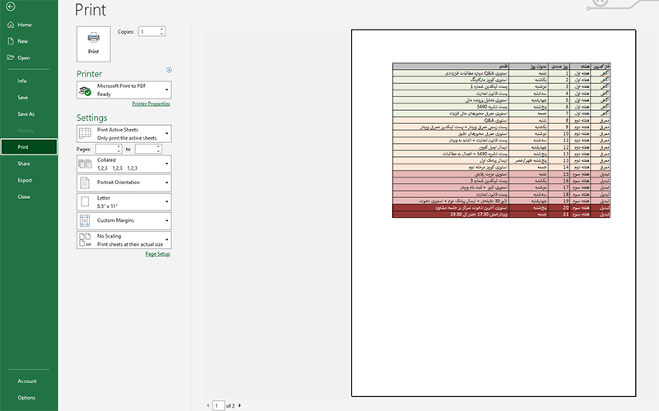Viewport: 659px width, 411px height.
Task: Go to next preview page
Action: click(x=240, y=405)
